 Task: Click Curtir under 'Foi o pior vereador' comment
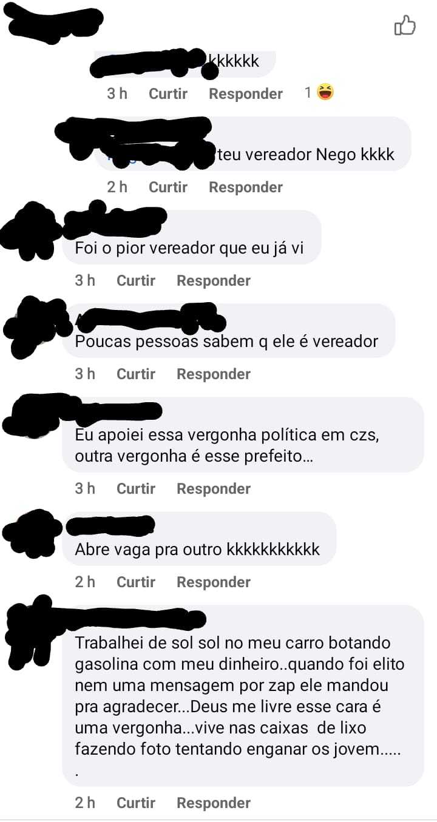click(136, 280)
